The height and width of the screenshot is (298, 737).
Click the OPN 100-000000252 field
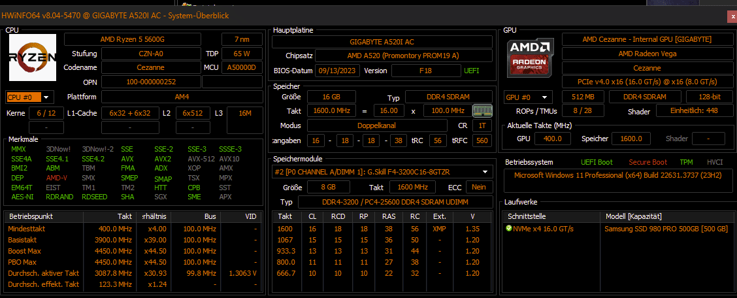tap(150, 82)
